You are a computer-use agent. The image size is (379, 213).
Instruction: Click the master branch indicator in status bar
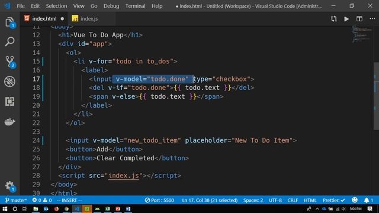(16, 200)
